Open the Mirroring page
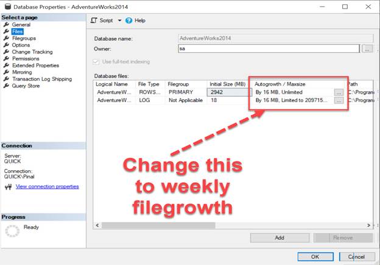380x265 pixels. (x=22, y=72)
